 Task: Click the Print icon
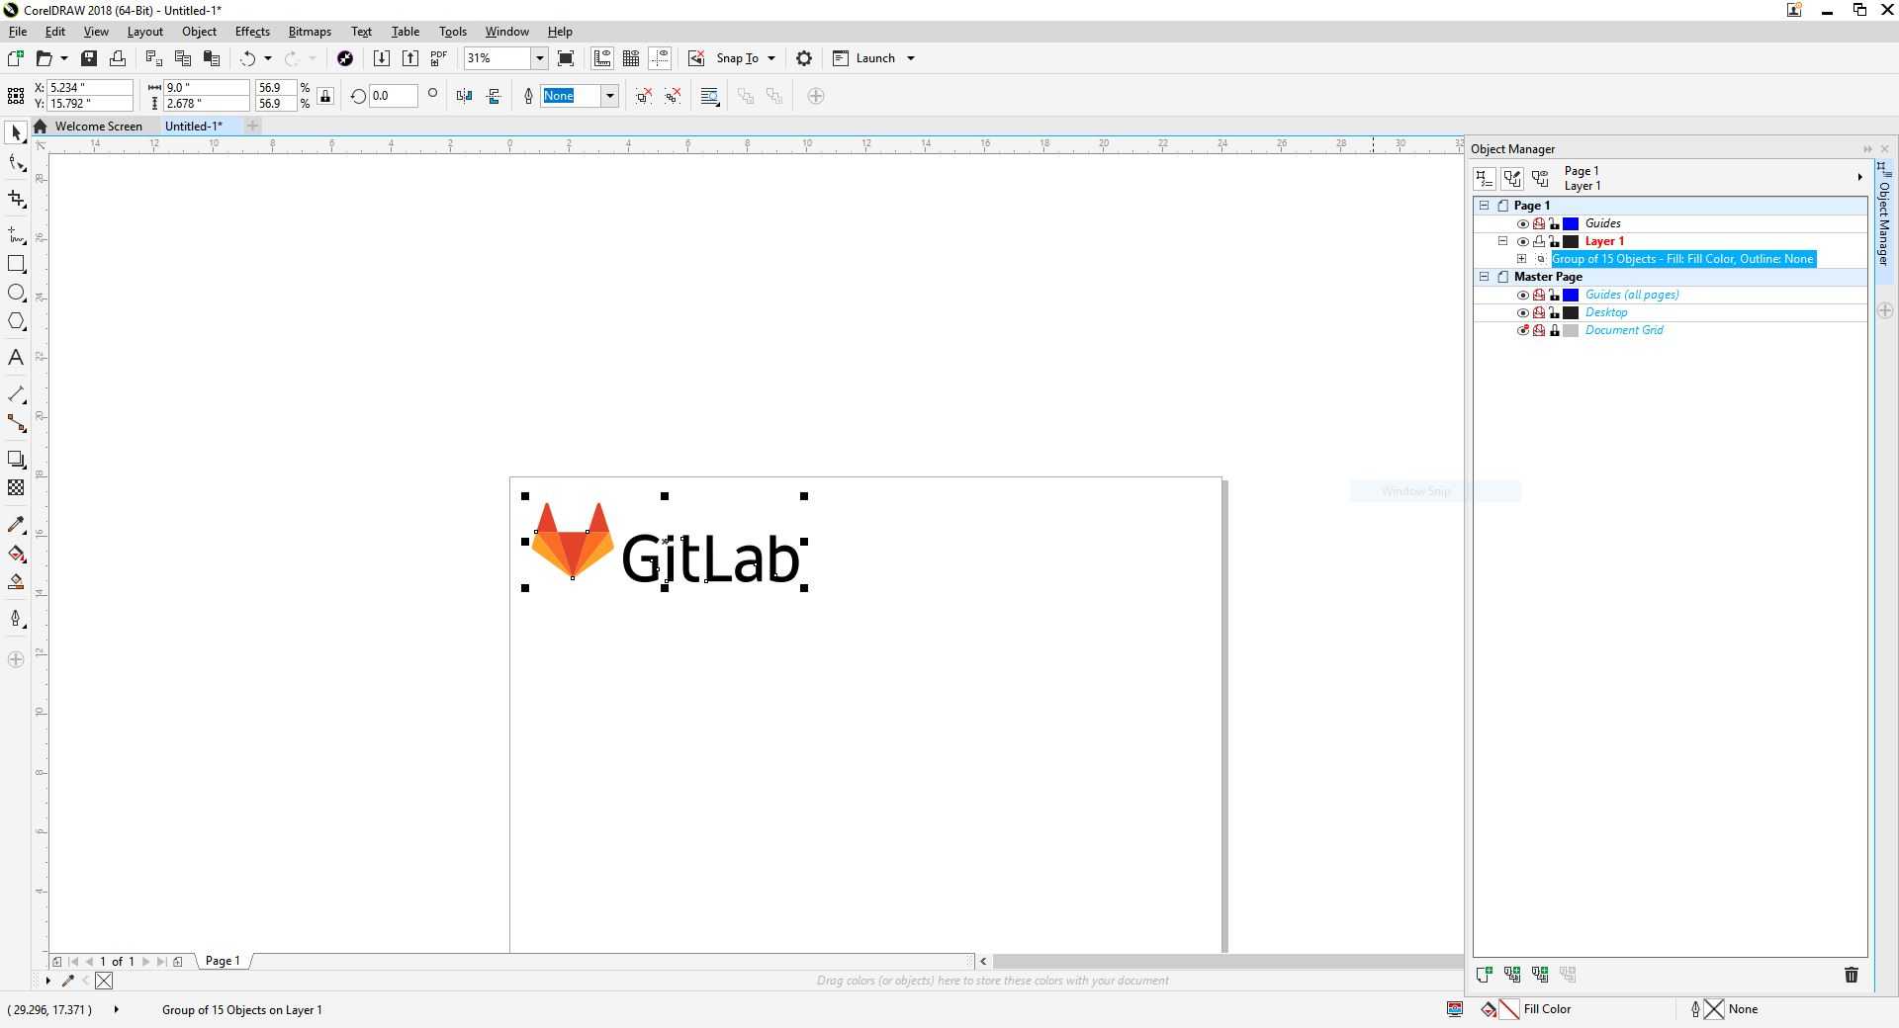tap(118, 58)
